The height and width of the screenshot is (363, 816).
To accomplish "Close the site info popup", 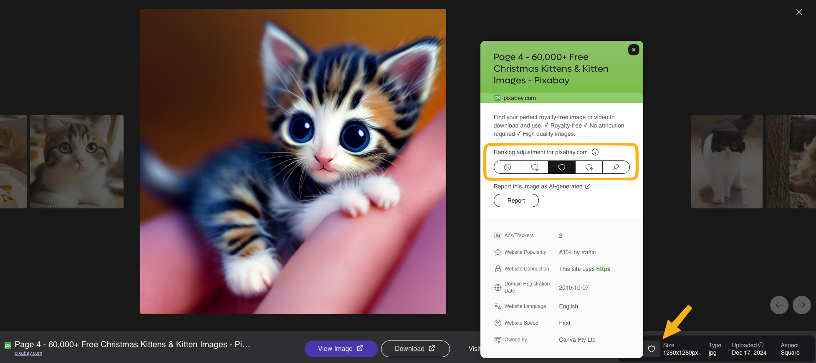I will click(634, 50).
